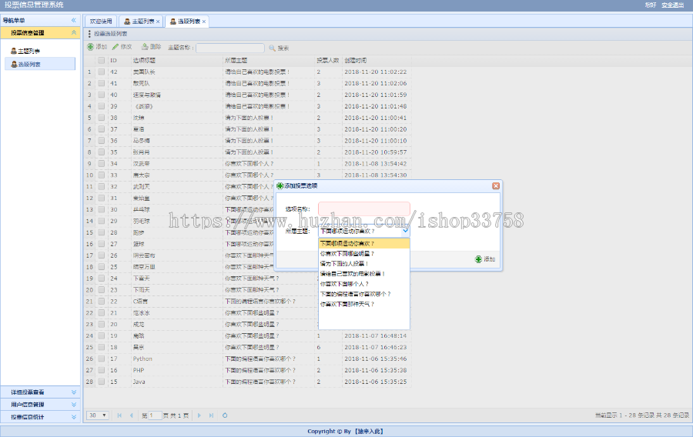Sort by the ID column header
The image size is (693, 437).
point(119,61)
